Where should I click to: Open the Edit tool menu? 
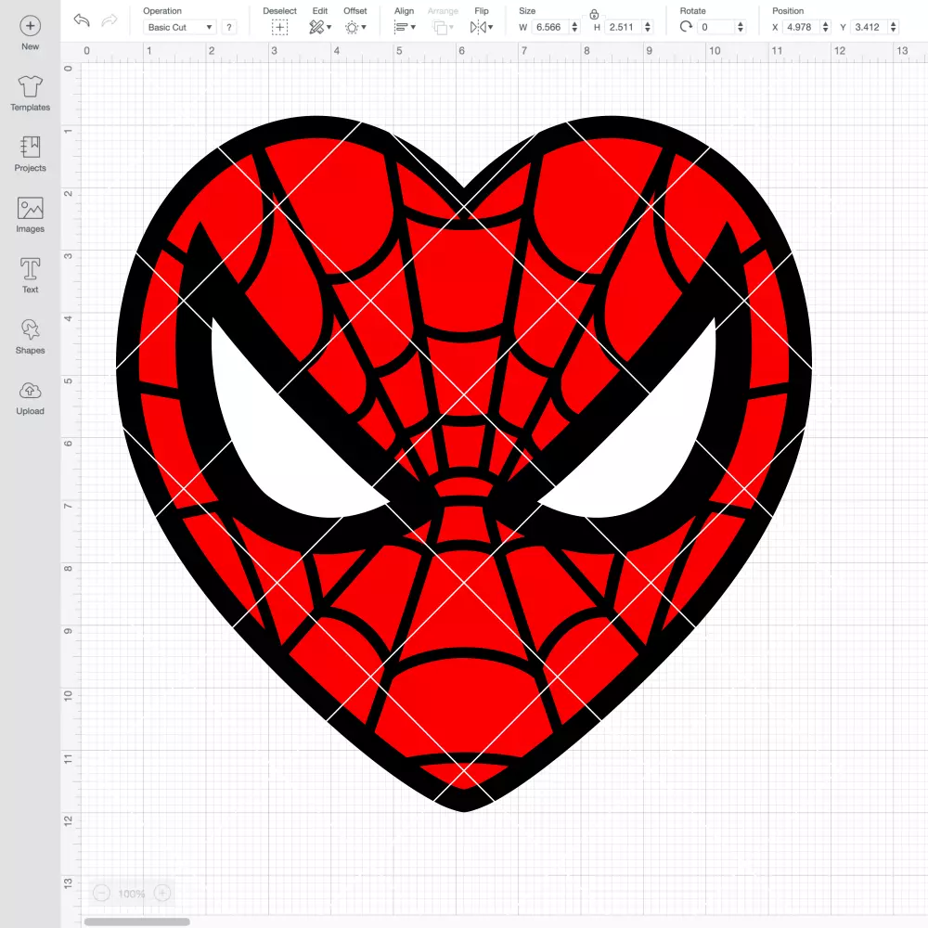pos(320,27)
